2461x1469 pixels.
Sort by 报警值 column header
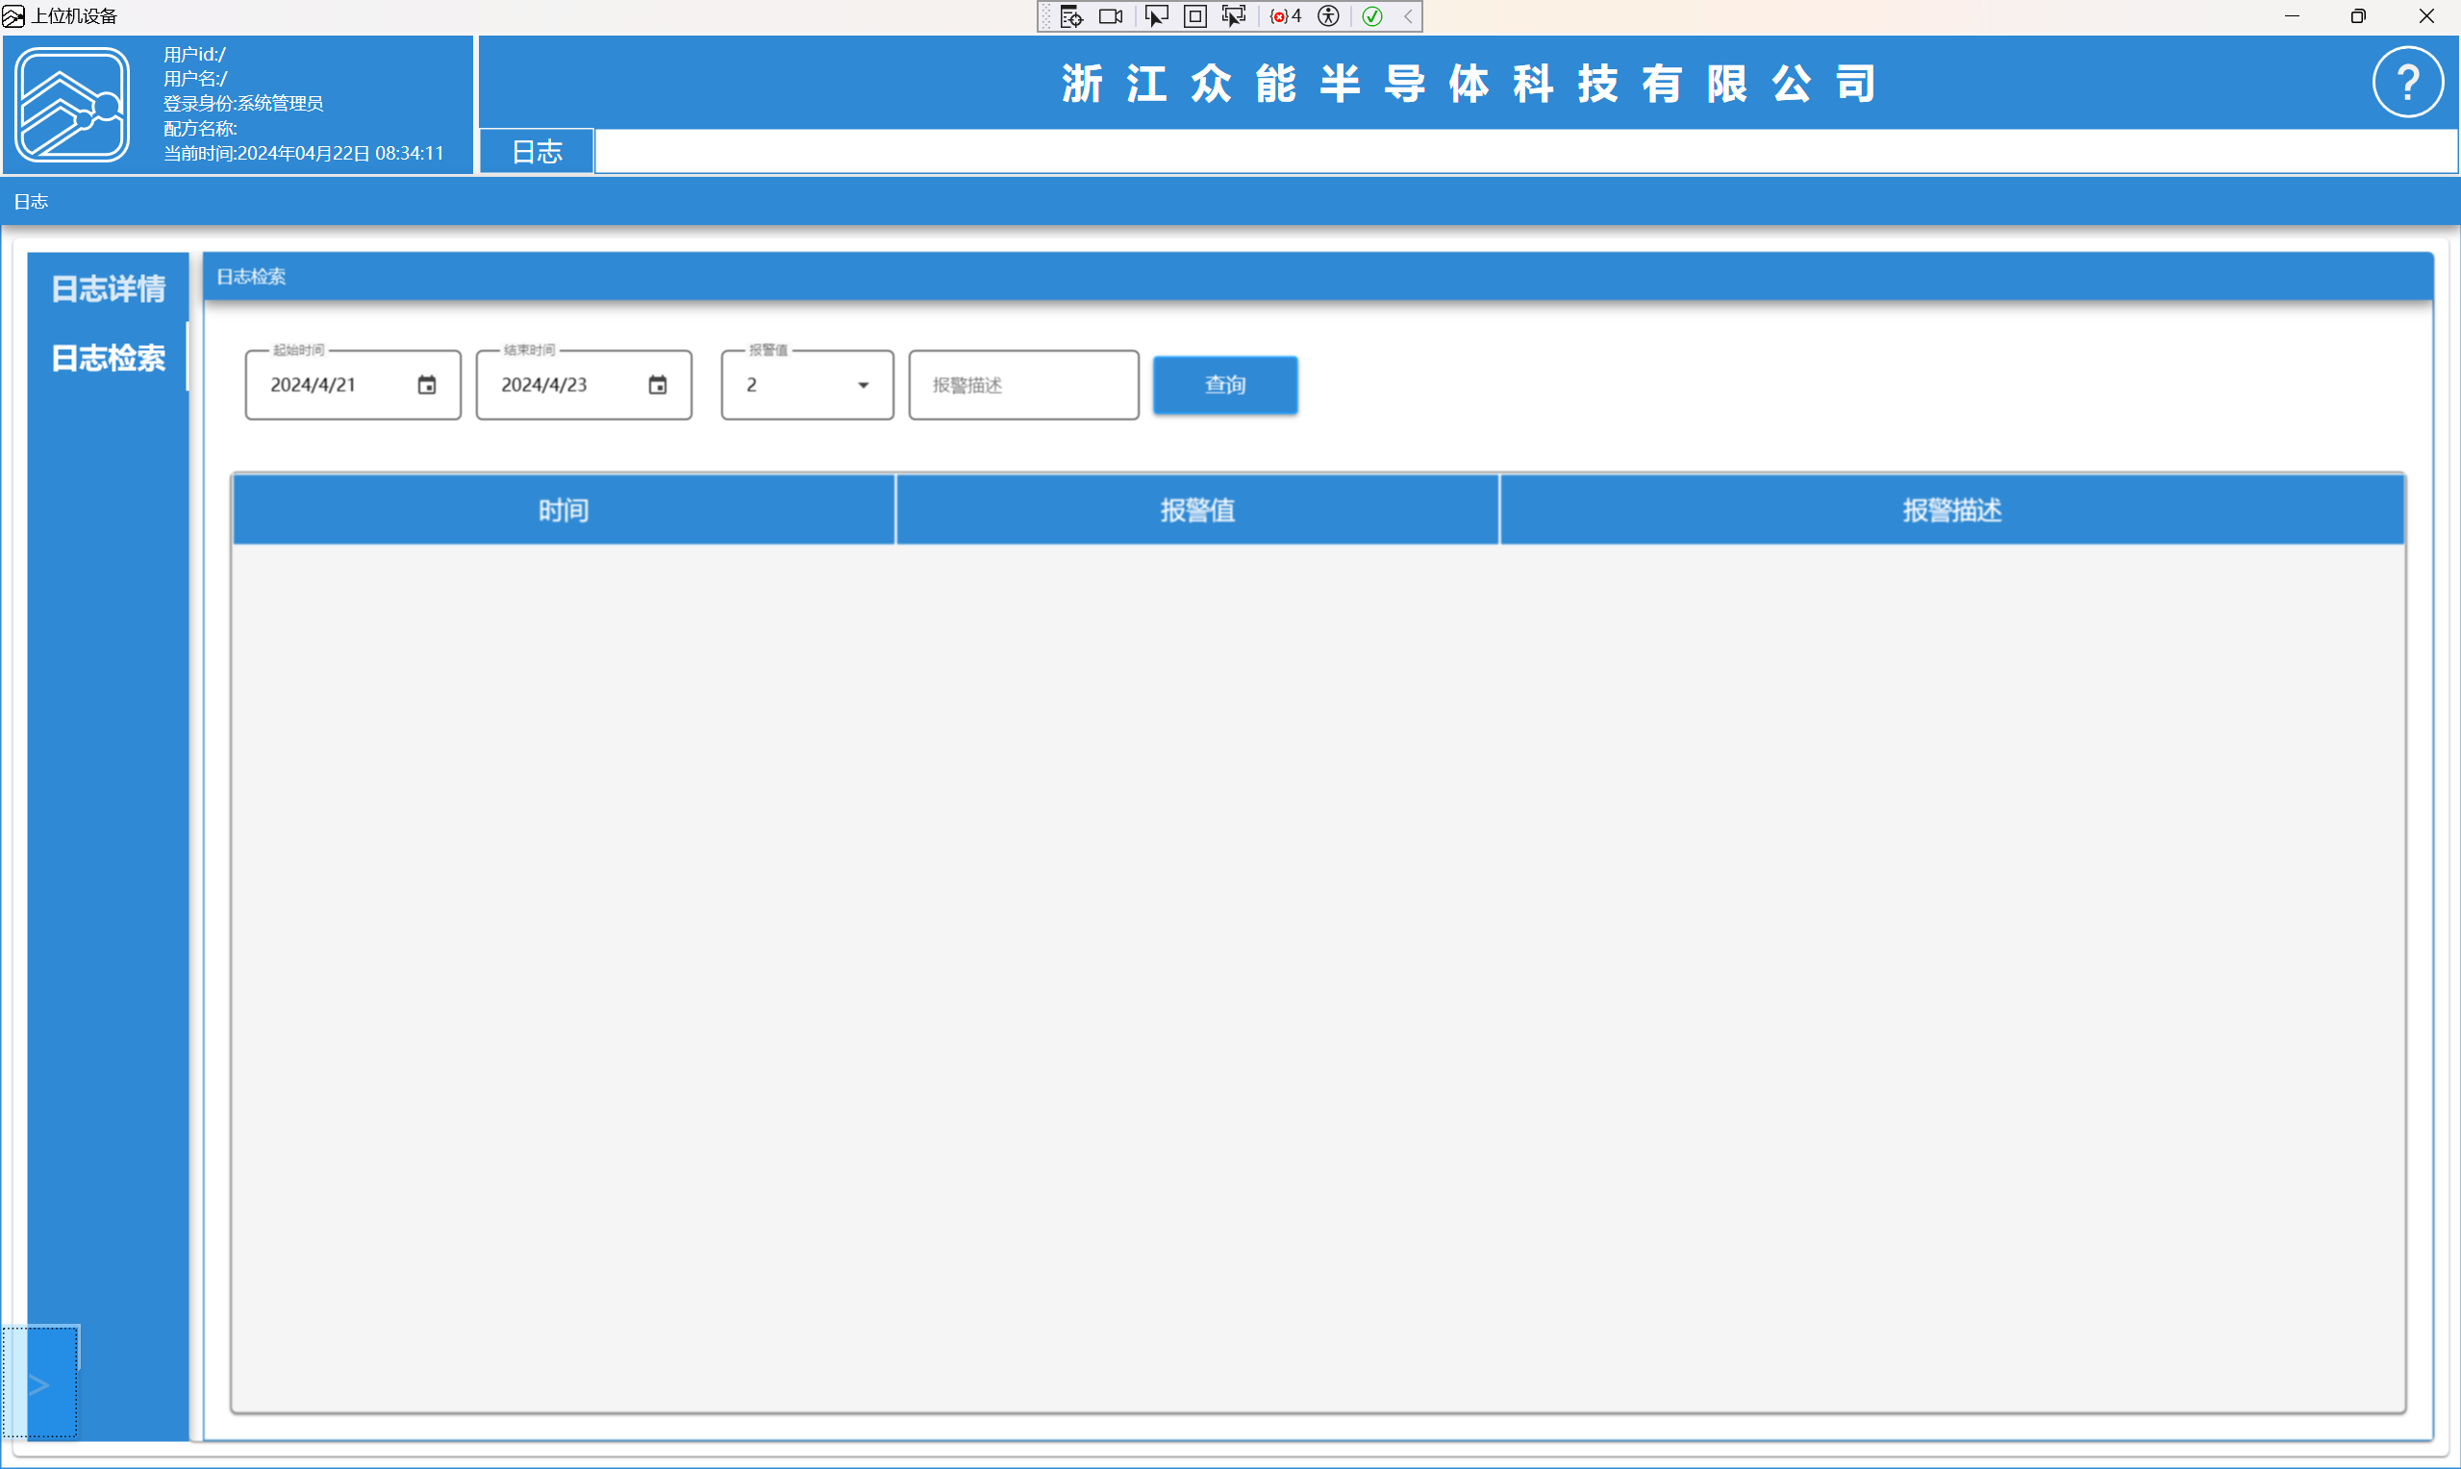[1197, 510]
